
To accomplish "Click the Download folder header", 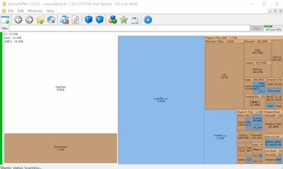I will (273, 151).
